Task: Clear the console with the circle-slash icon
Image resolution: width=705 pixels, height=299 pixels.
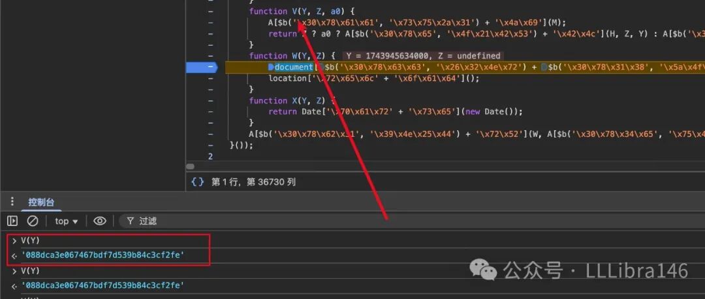Action: tap(33, 221)
